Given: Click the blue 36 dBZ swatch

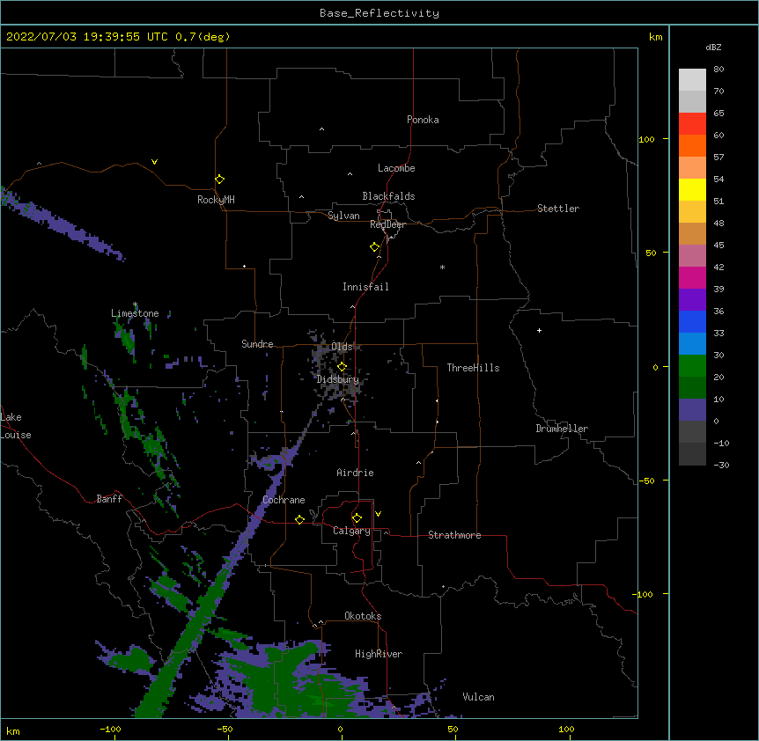Looking at the screenshot, I should [x=692, y=321].
